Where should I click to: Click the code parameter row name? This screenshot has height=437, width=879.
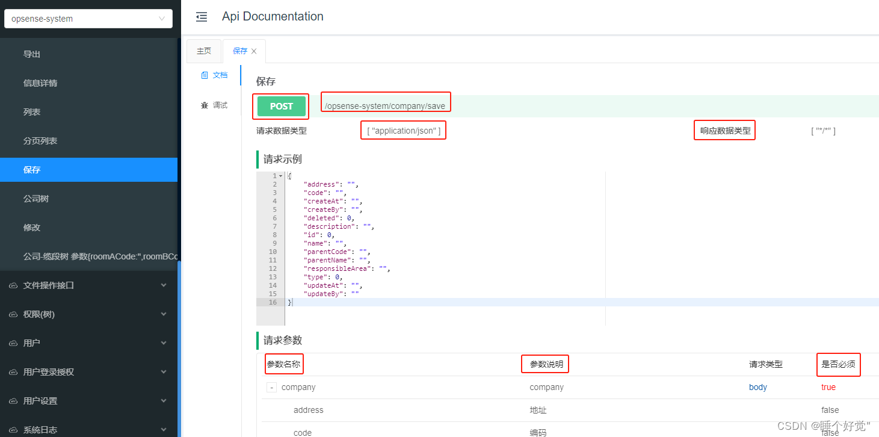[x=303, y=432]
